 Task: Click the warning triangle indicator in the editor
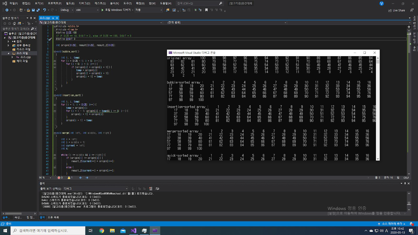coord(69,178)
